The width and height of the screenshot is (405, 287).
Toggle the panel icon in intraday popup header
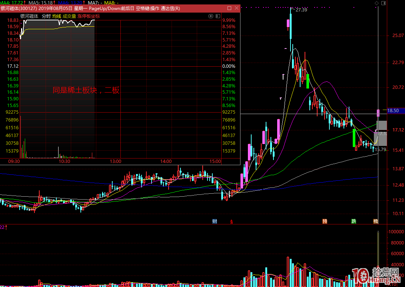218,16
